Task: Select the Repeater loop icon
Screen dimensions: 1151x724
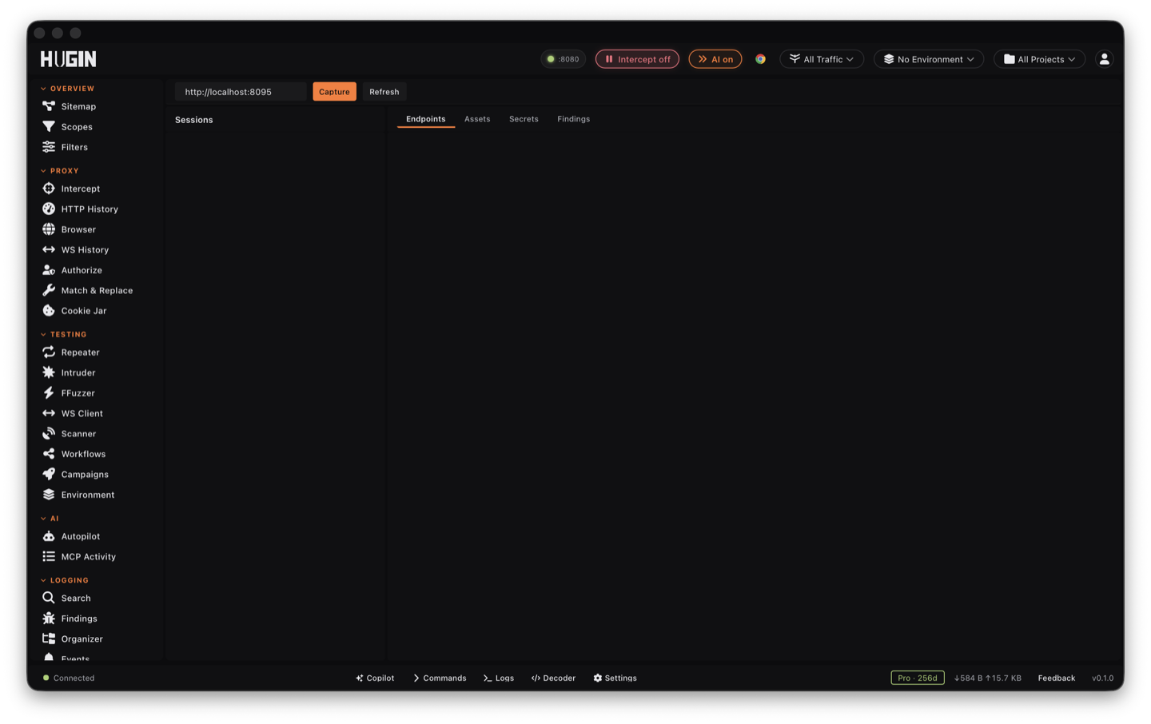Action: [49, 352]
